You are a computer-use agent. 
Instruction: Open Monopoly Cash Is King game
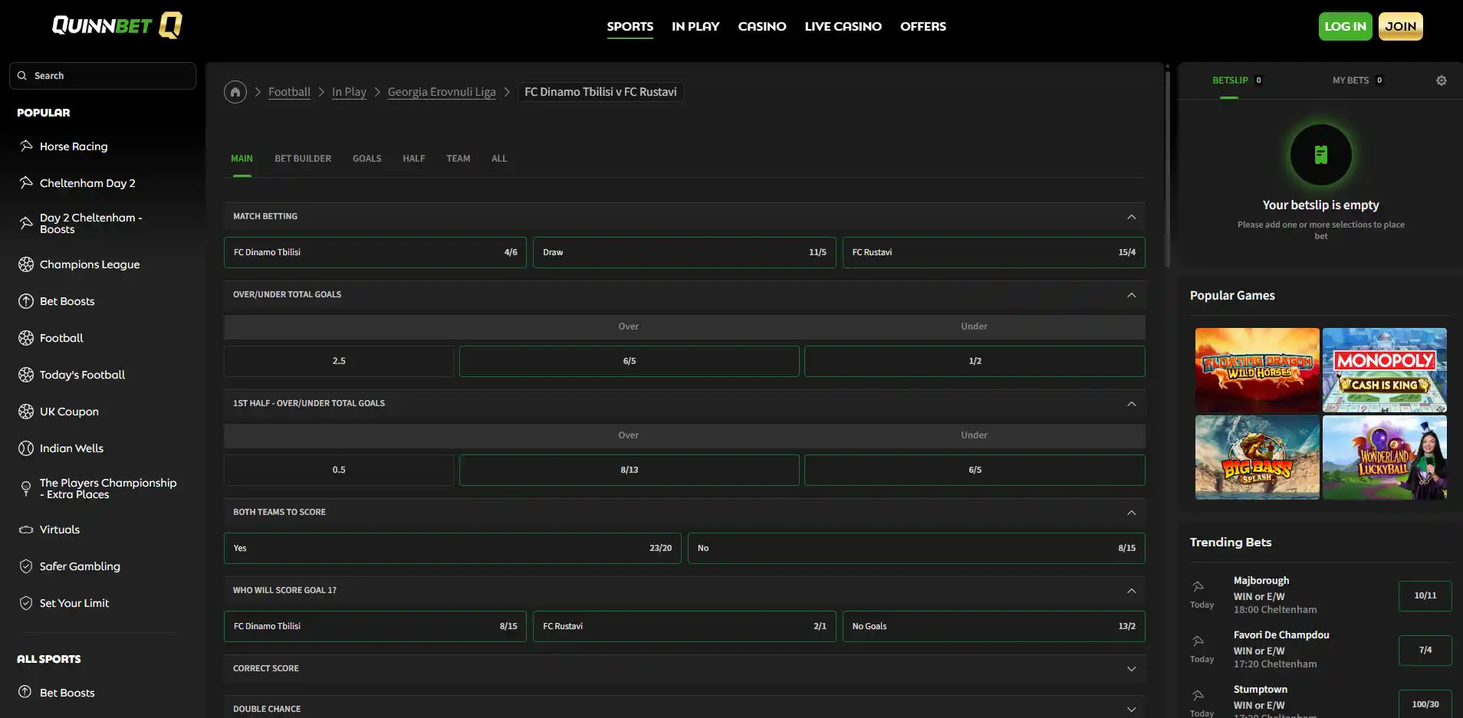click(x=1384, y=370)
